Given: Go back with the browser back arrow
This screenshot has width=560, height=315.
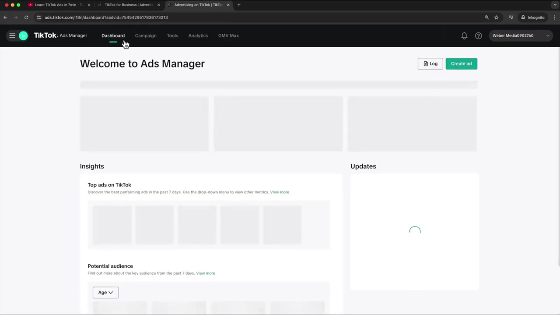Looking at the screenshot, I should pos(5,17).
